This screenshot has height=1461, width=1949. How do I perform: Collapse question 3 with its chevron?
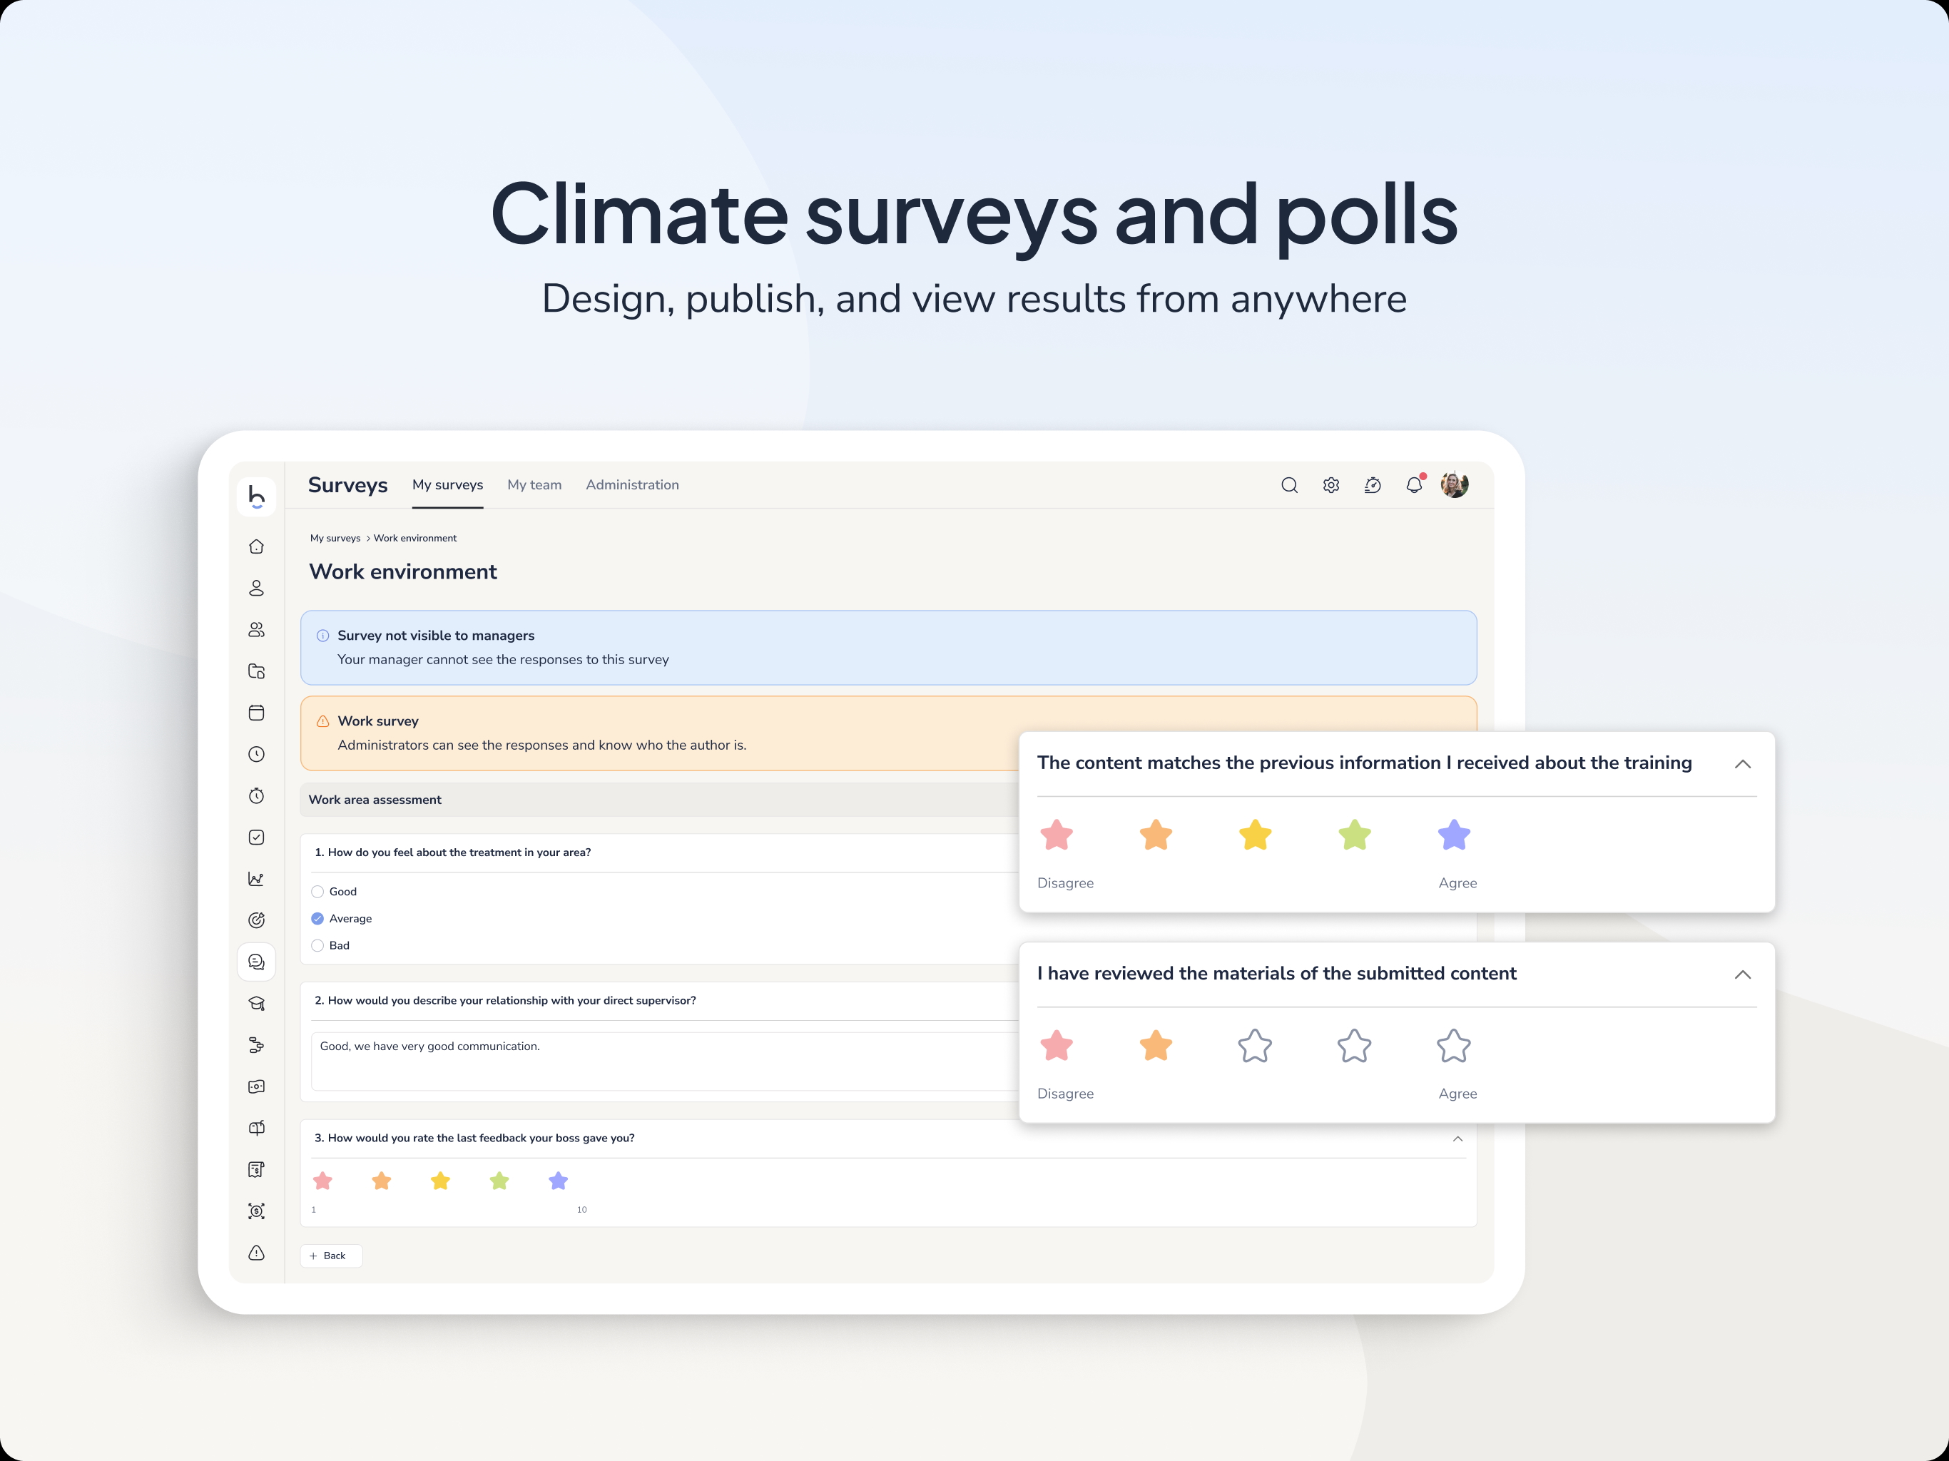(x=1457, y=1139)
